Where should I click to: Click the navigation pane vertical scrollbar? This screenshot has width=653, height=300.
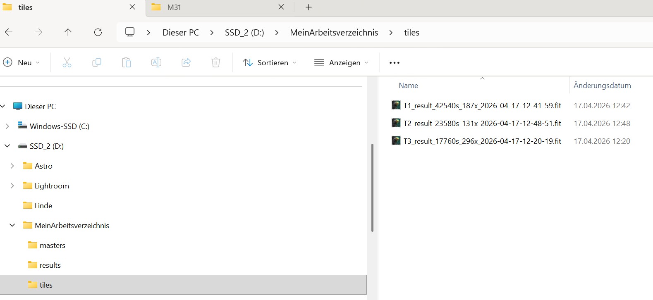click(x=372, y=188)
